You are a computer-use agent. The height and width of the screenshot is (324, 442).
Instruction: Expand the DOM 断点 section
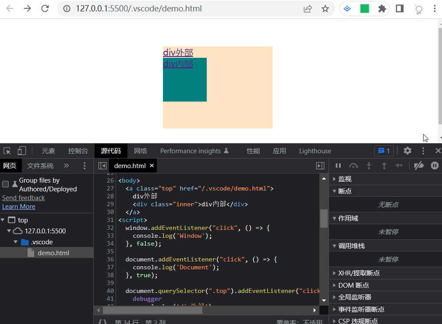coord(335,285)
